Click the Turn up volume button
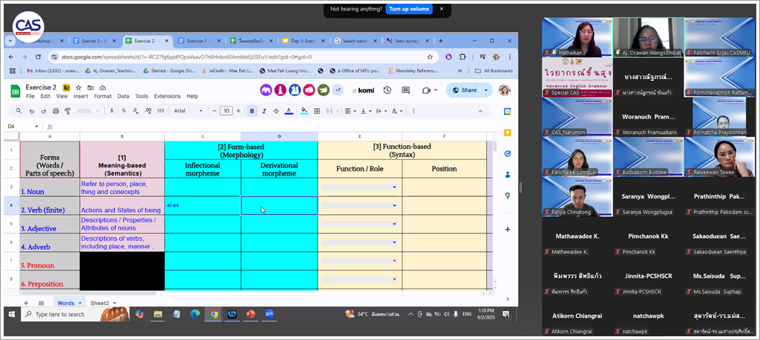The width and height of the screenshot is (760, 340). pos(408,9)
